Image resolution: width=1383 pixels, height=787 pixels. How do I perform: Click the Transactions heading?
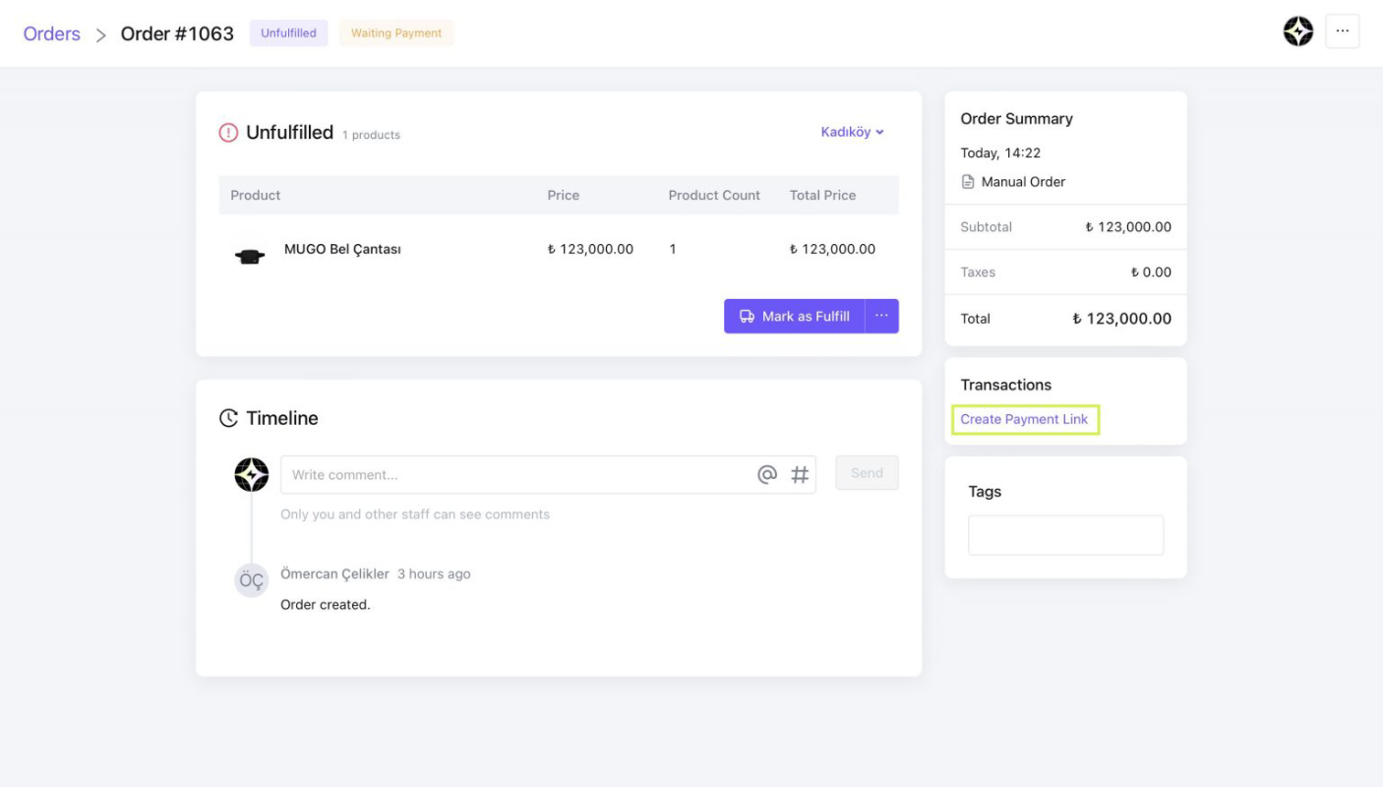1005,386
